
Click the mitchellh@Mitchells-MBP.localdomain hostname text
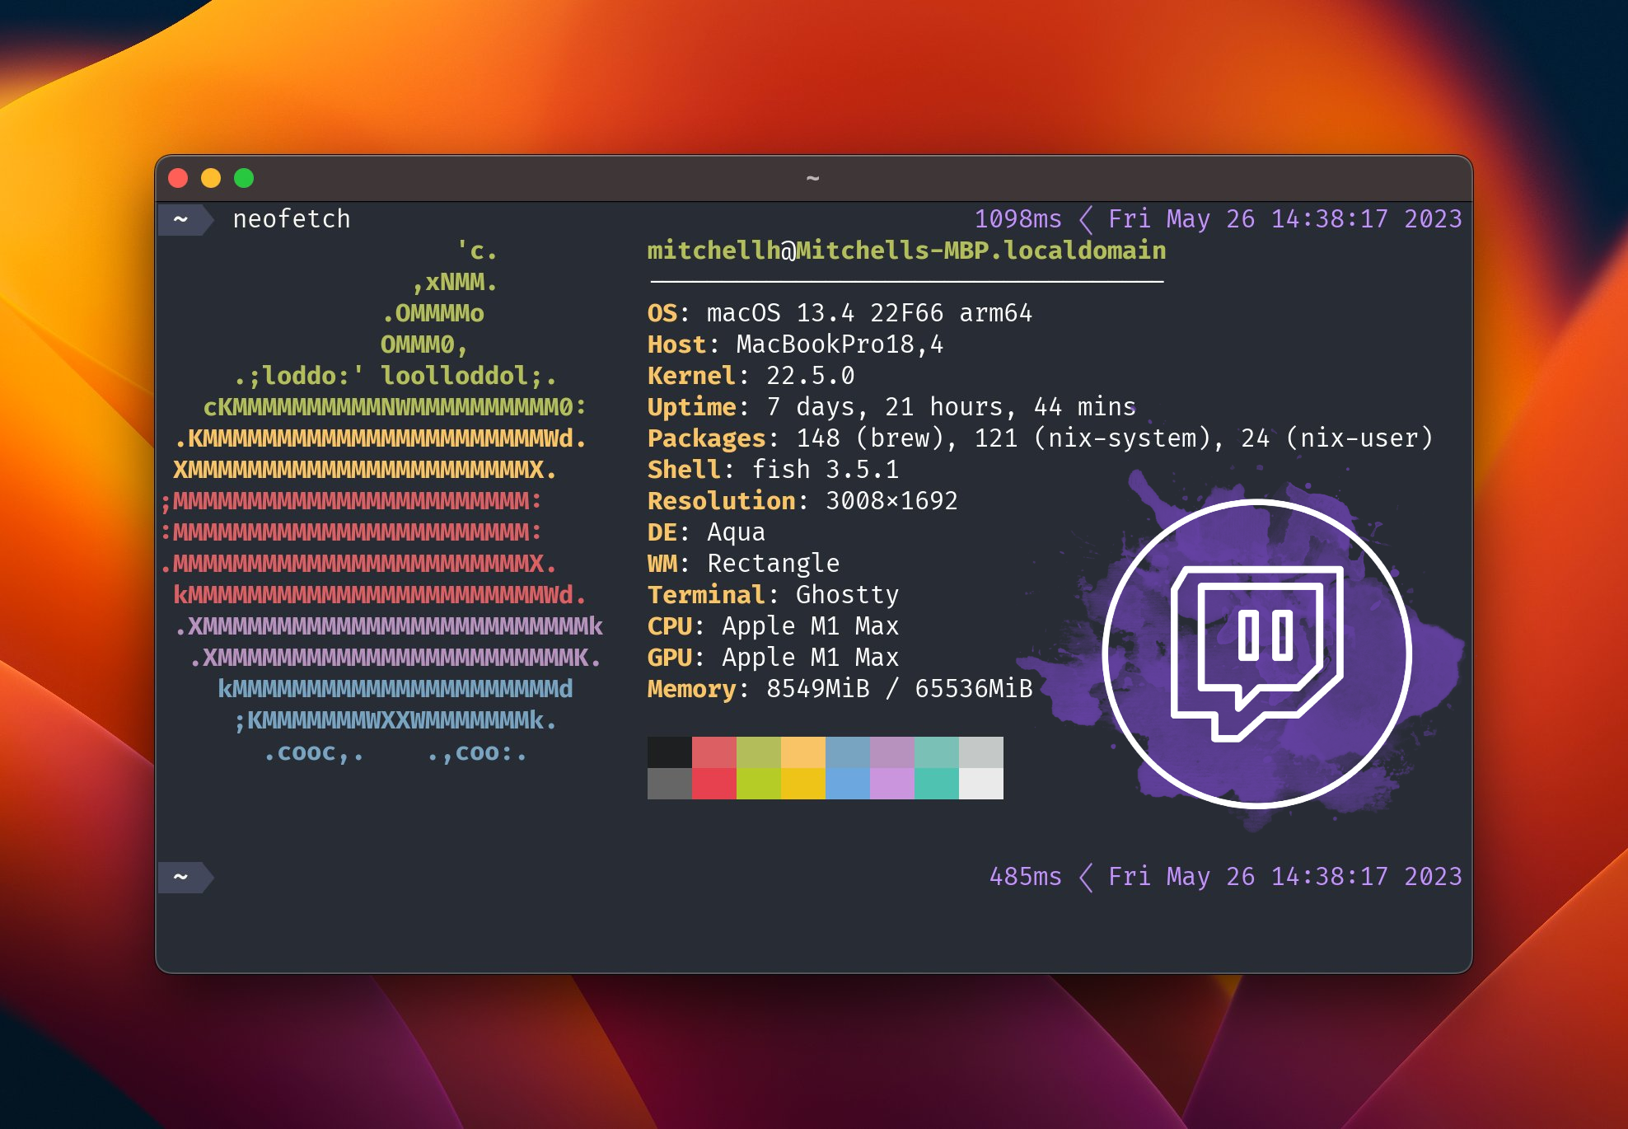click(x=906, y=251)
